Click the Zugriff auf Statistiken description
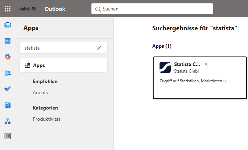The height and width of the screenshot is (150, 248). (x=194, y=81)
